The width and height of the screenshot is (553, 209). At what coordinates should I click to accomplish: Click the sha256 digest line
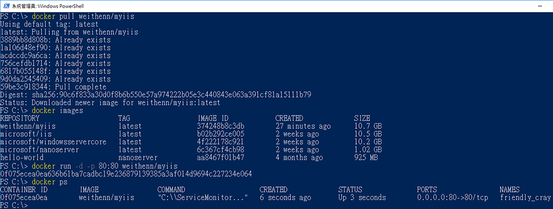155,95
